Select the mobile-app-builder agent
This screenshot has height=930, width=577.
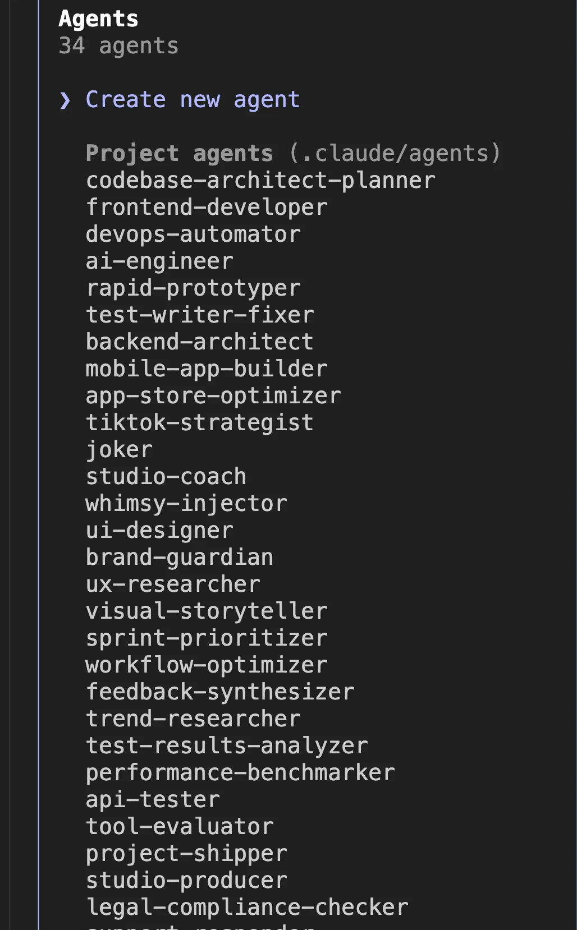coord(206,369)
